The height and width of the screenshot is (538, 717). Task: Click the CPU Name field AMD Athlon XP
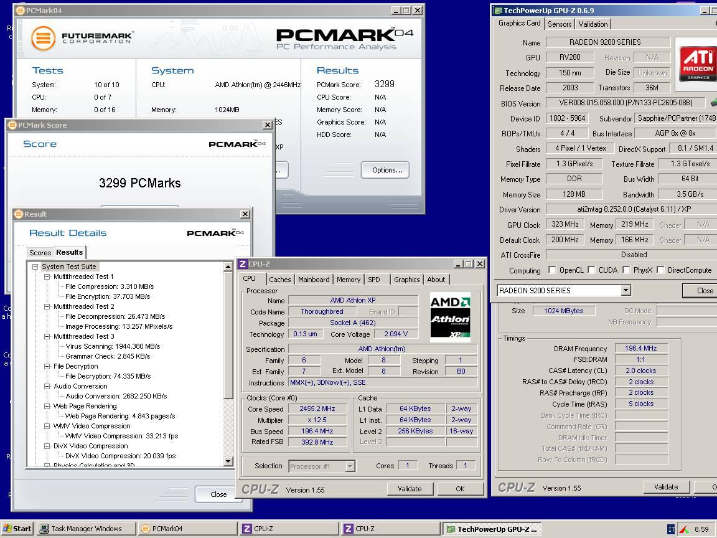(353, 301)
